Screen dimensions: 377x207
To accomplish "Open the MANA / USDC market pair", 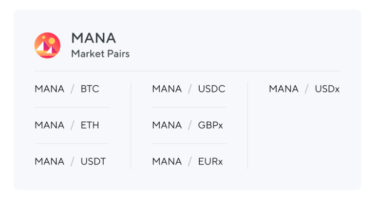I will (x=188, y=89).
